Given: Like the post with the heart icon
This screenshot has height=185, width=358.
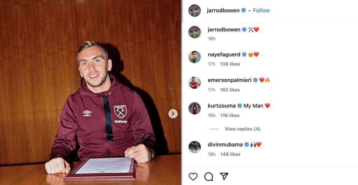Looking at the screenshot, I should pos(193,177).
